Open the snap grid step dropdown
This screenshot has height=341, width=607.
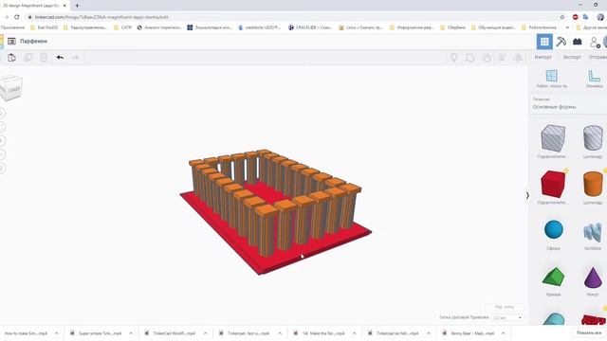pyautogui.click(x=507, y=317)
